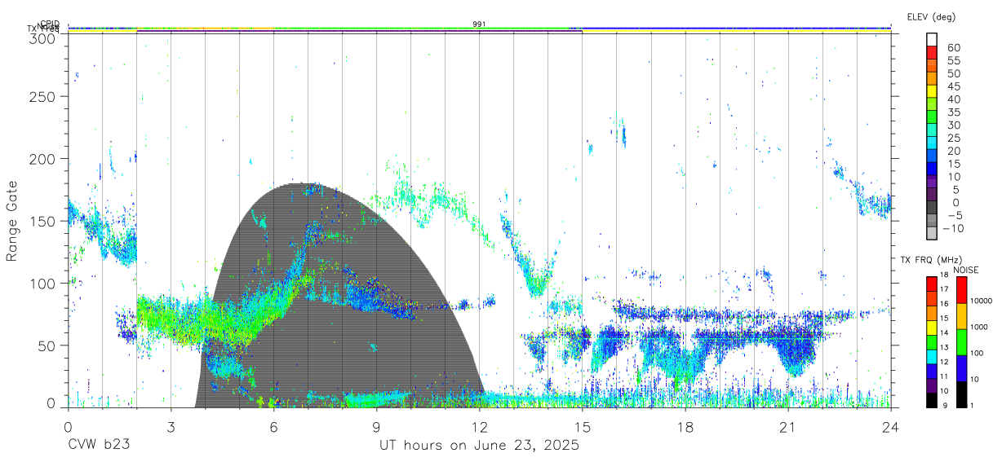Click the 200 tick label on Range Gate axis

click(x=43, y=159)
